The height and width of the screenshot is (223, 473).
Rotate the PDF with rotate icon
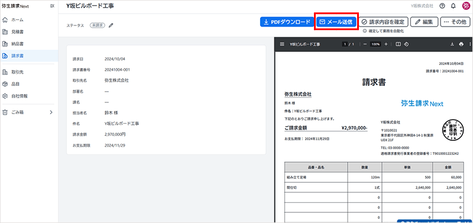click(406, 44)
